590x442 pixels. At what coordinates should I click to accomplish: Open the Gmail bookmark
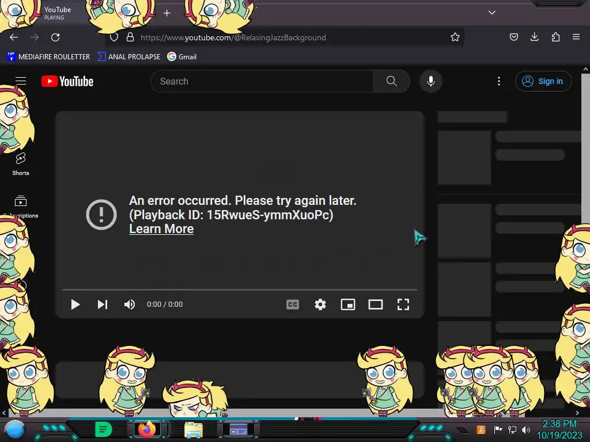(x=181, y=57)
